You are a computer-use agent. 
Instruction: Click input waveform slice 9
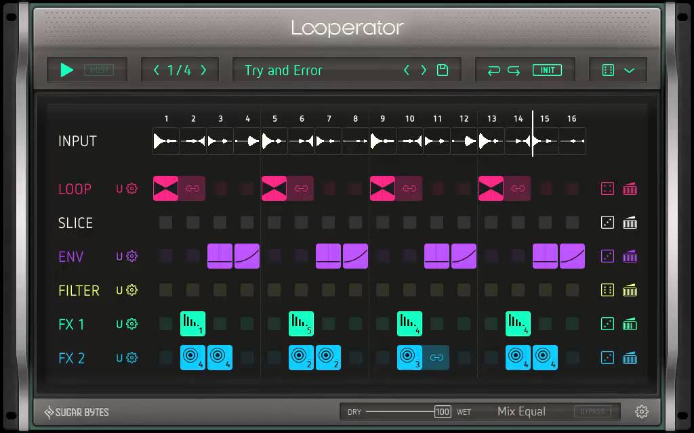383,141
